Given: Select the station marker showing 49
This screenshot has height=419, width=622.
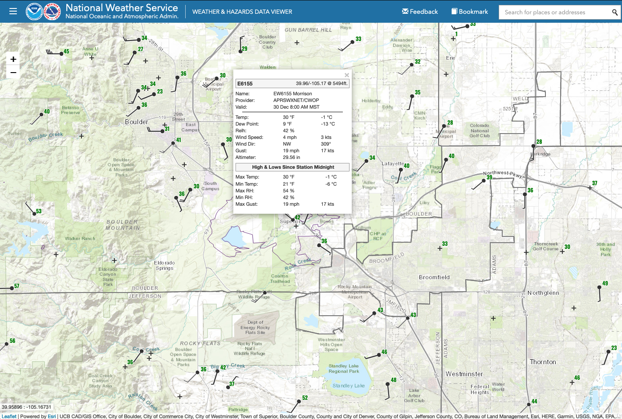Looking at the screenshot, I should tap(600, 287).
